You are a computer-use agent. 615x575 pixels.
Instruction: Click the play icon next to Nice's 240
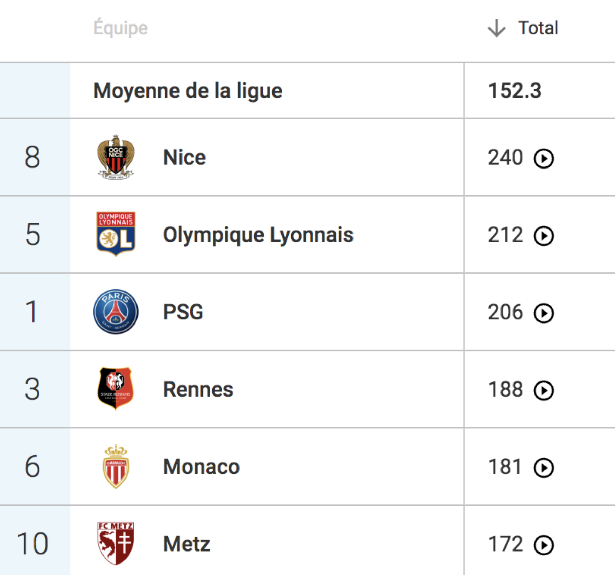click(x=543, y=159)
